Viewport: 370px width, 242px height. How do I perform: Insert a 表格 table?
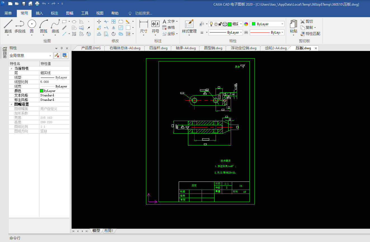click(169, 27)
